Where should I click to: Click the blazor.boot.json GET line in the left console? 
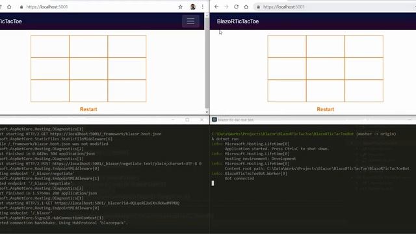pyautogui.click(x=81, y=134)
